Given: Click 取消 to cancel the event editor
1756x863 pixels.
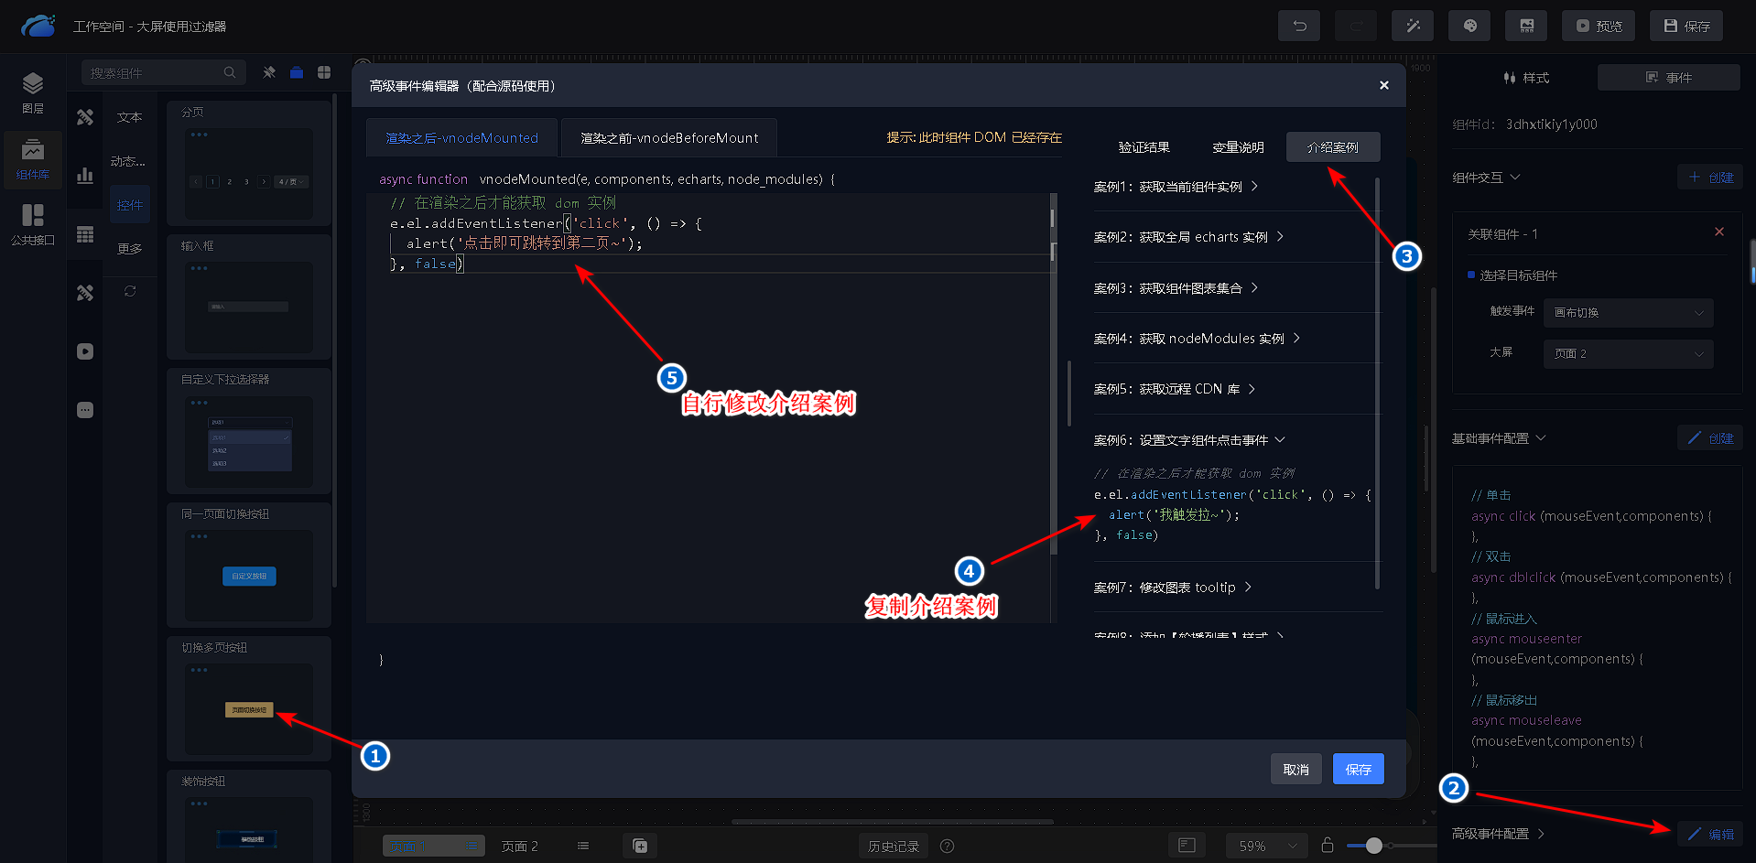Looking at the screenshot, I should click(1295, 770).
